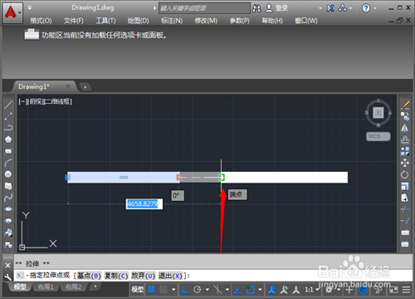
Task: Select the Trim tool
Action: (405, 209)
